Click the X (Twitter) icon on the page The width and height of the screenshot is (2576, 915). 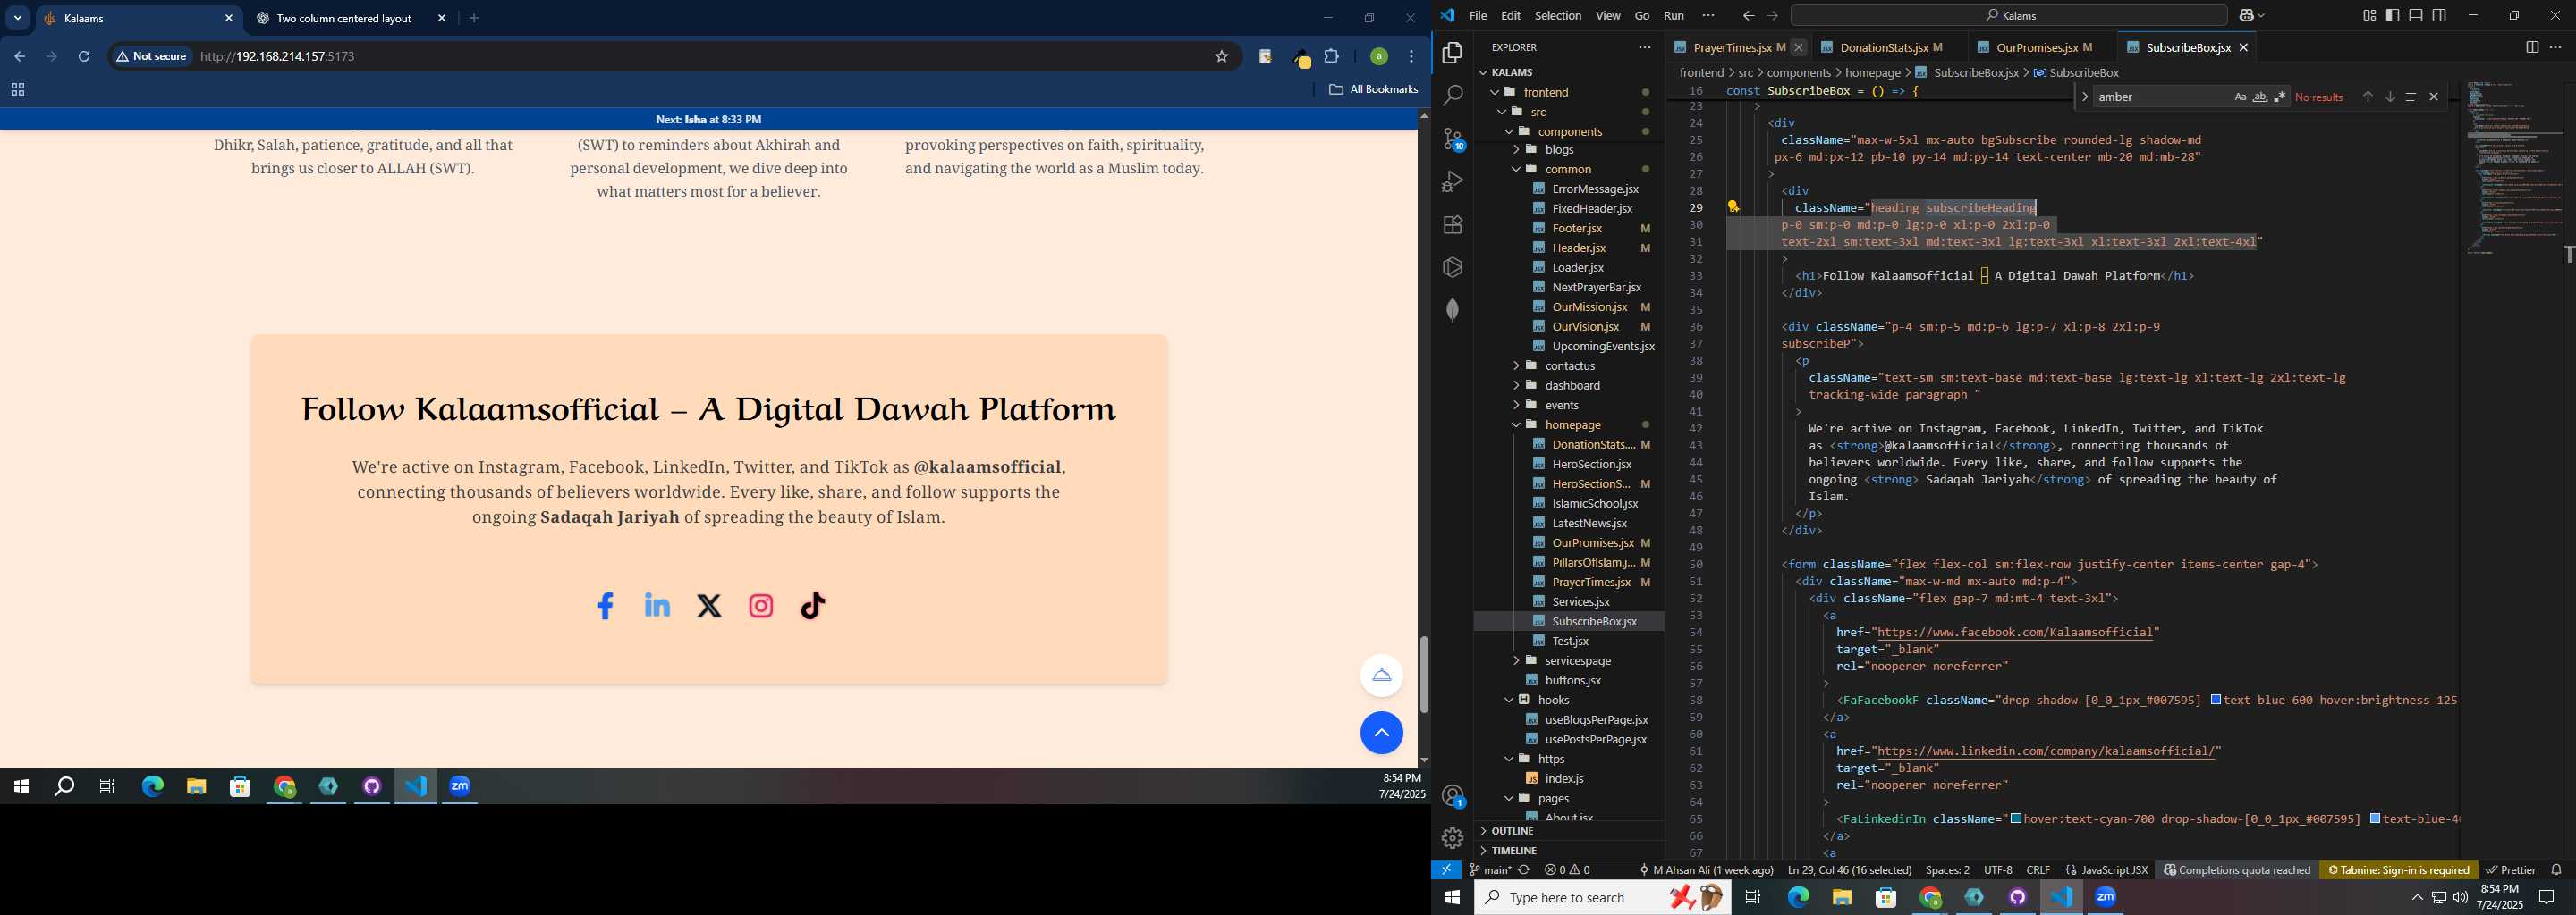click(x=709, y=605)
